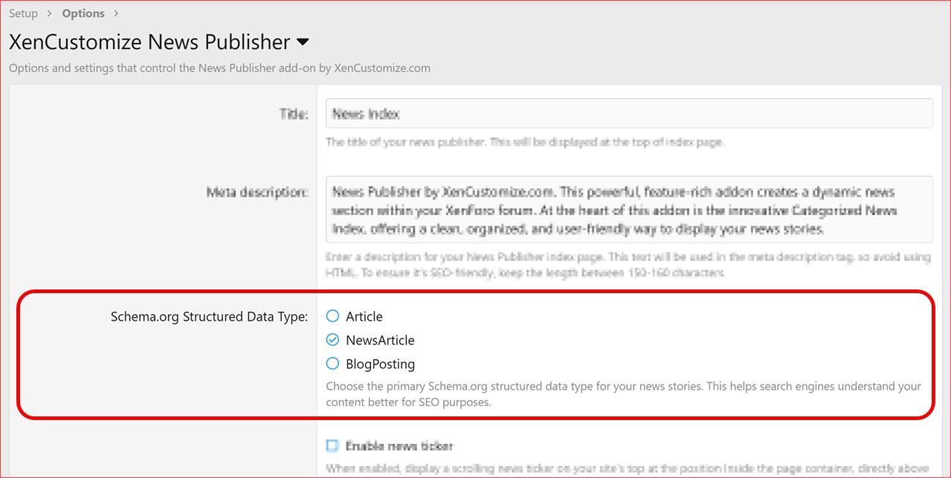This screenshot has height=478, width=951.
Task: Click the XenCustomize News Publisher page heading
Action: click(149, 42)
